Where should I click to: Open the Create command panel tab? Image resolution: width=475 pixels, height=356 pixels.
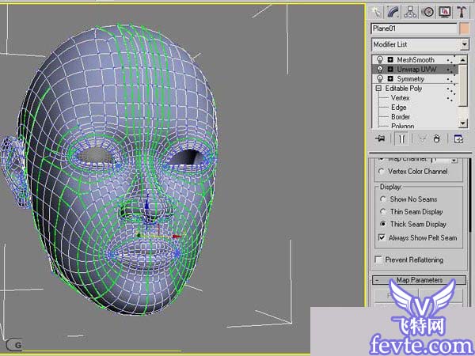click(x=377, y=11)
